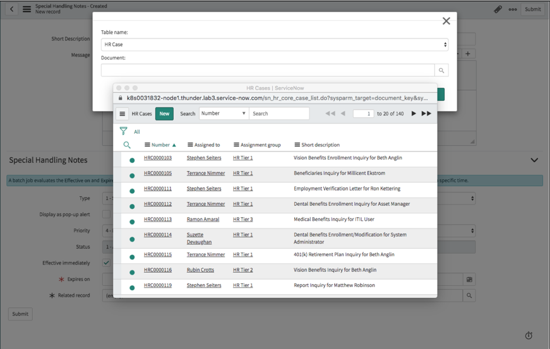Click Rubin Crotts assigned-to link
Viewport: 550px width, 349px height.
point(200,270)
